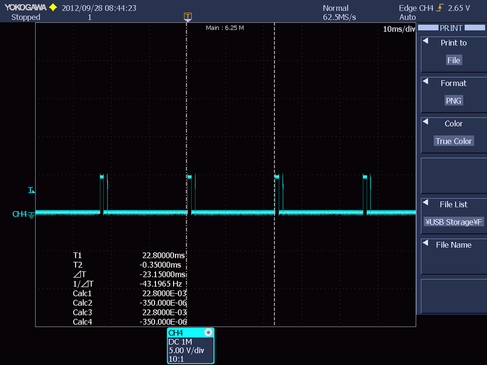
Task: Click the Stopped acquisition status
Action: pyautogui.click(x=25, y=17)
